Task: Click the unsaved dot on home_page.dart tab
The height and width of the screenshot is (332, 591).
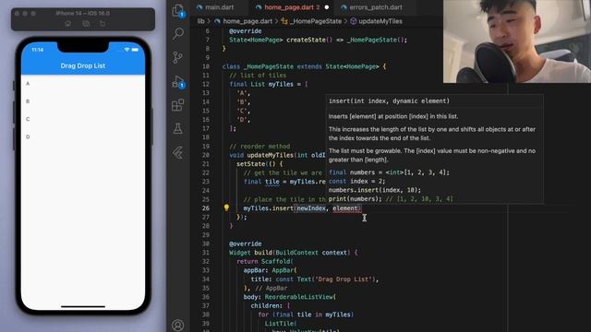Action: pyautogui.click(x=326, y=7)
